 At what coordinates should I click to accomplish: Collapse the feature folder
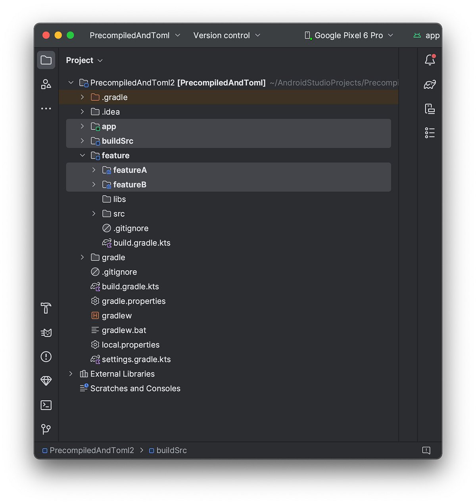[82, 155]
